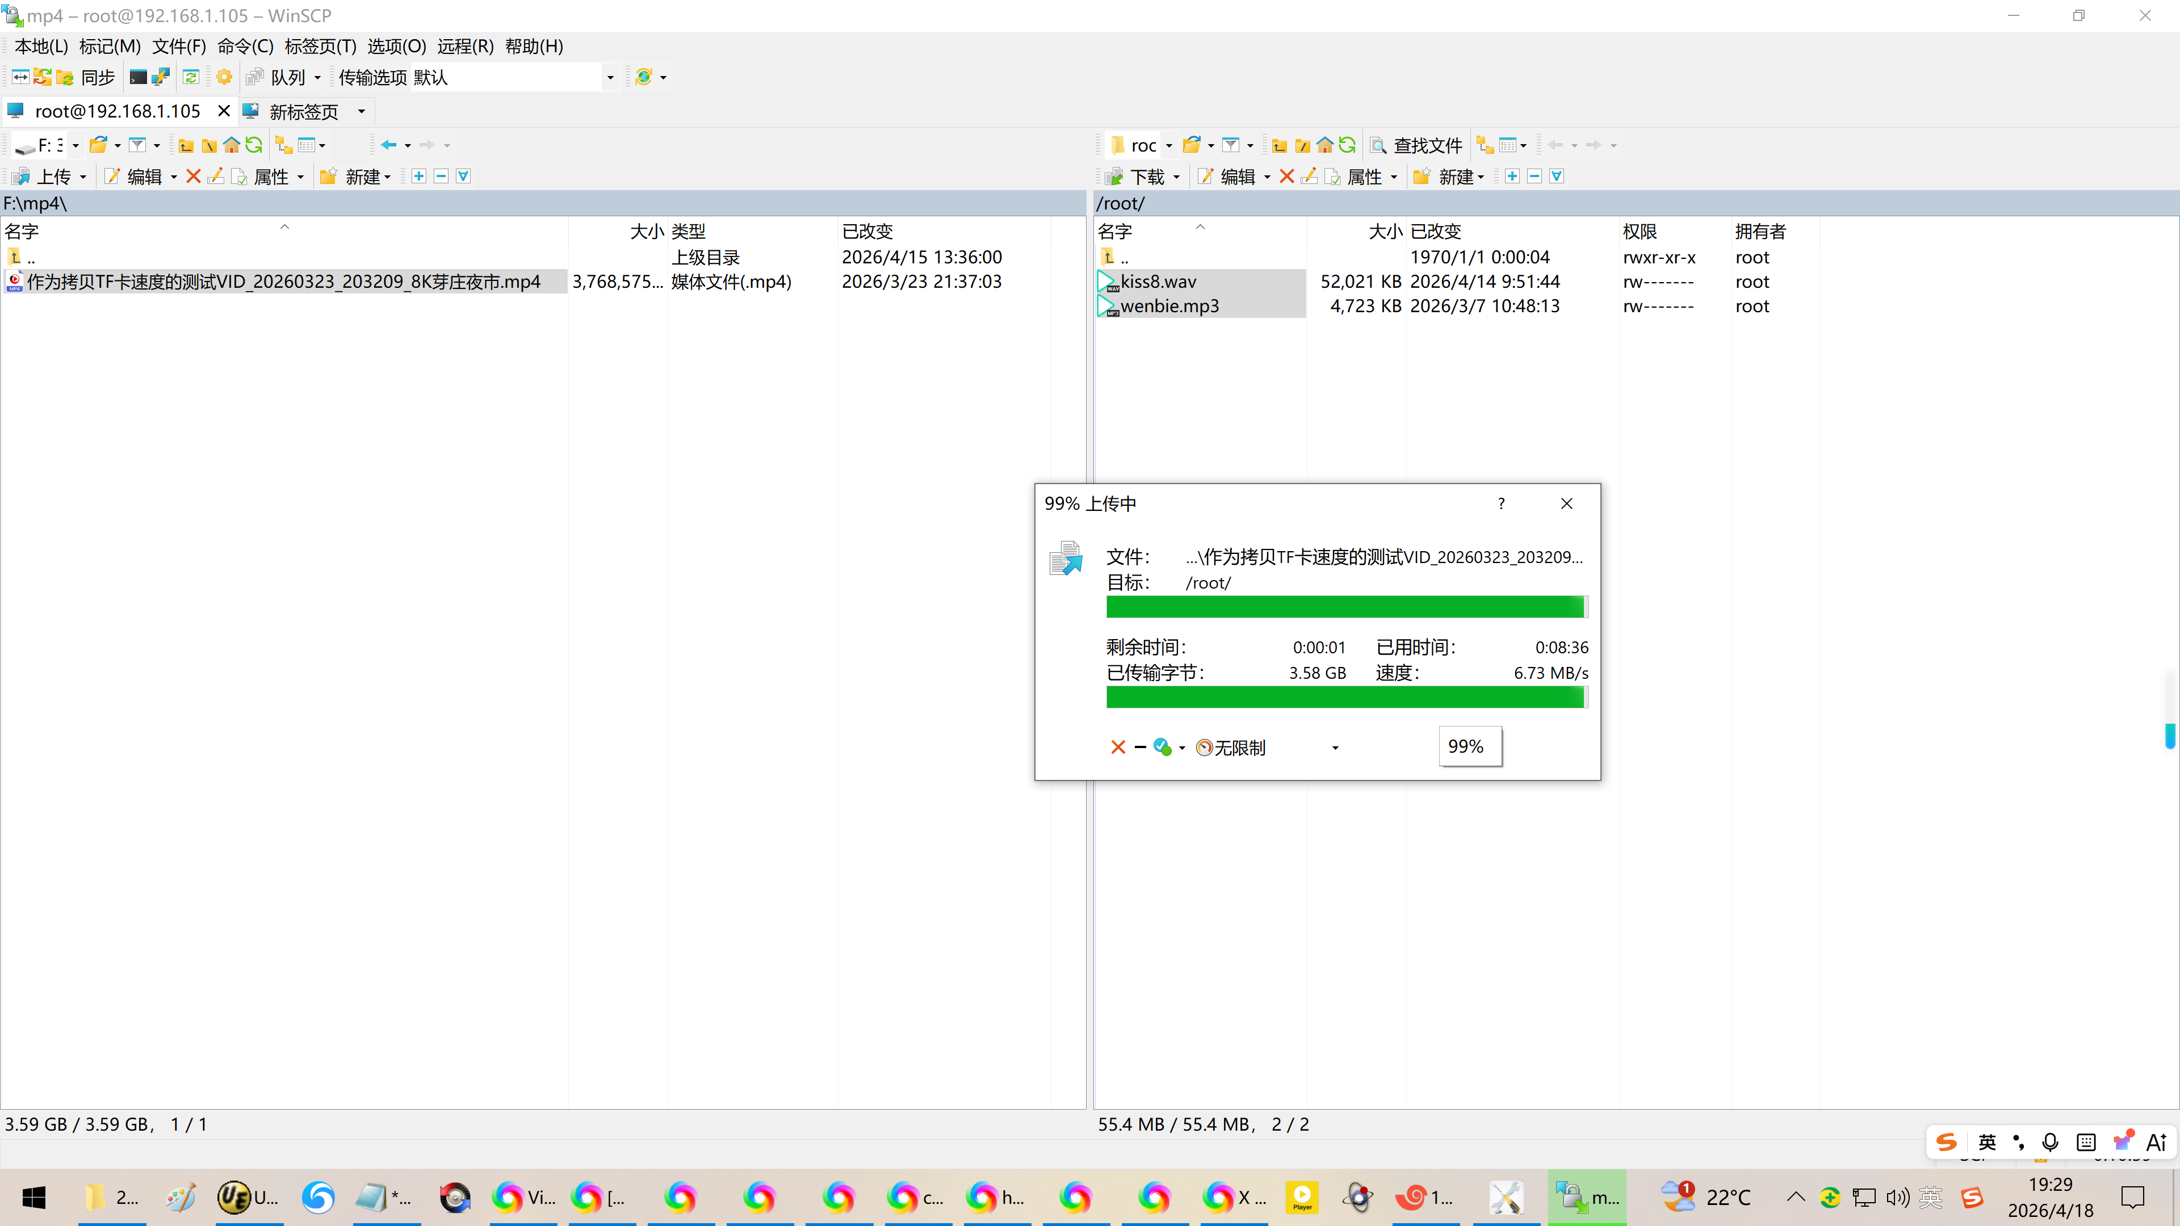Go to local parent directory icon

click(186, 145)
